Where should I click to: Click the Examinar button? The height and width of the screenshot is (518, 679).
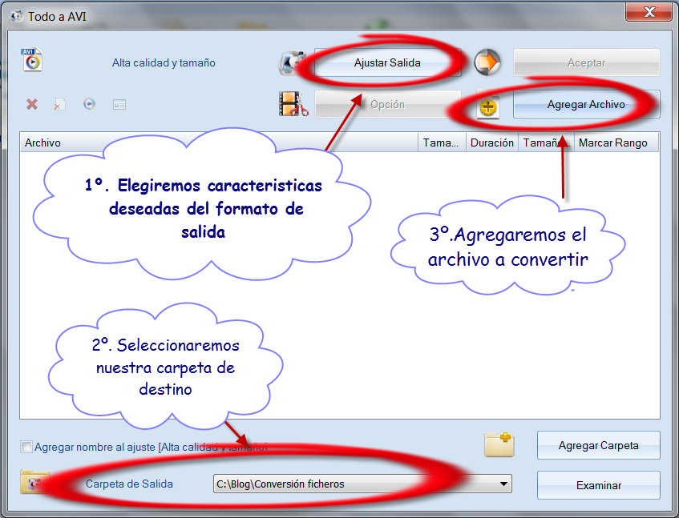coord(598,484)
